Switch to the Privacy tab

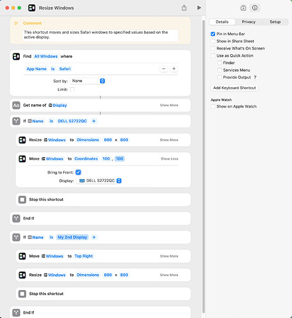[x=249, y=22]
